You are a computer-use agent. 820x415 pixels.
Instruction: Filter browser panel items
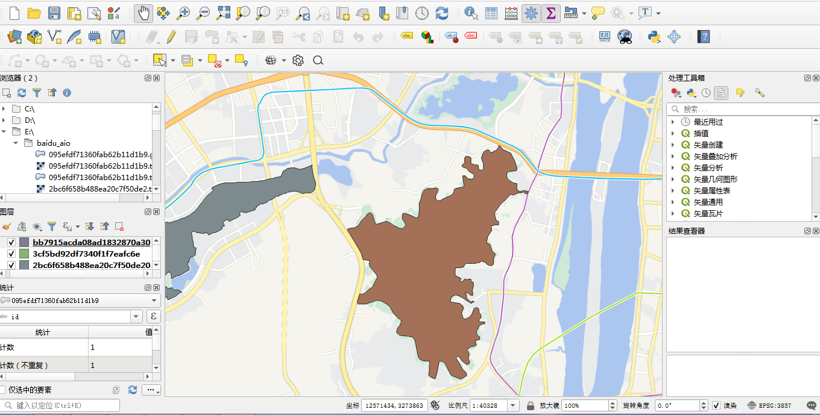click(x=37, y=93)
